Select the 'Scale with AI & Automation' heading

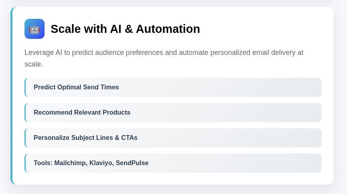[125, 29]
